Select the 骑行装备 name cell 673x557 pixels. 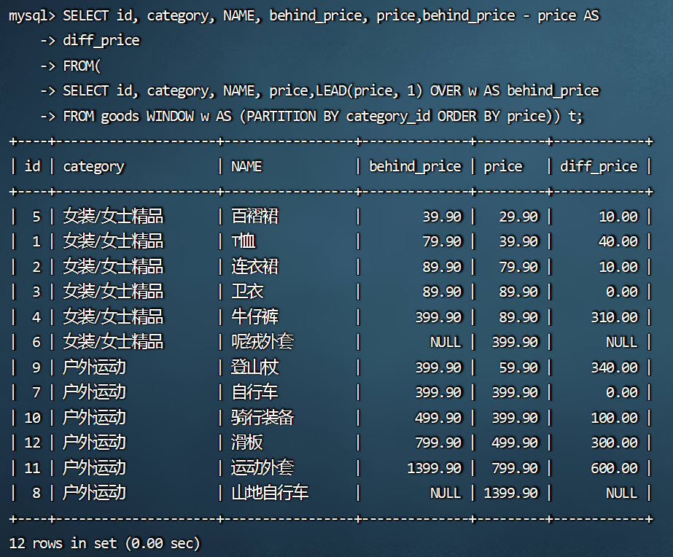coord(262,418)
